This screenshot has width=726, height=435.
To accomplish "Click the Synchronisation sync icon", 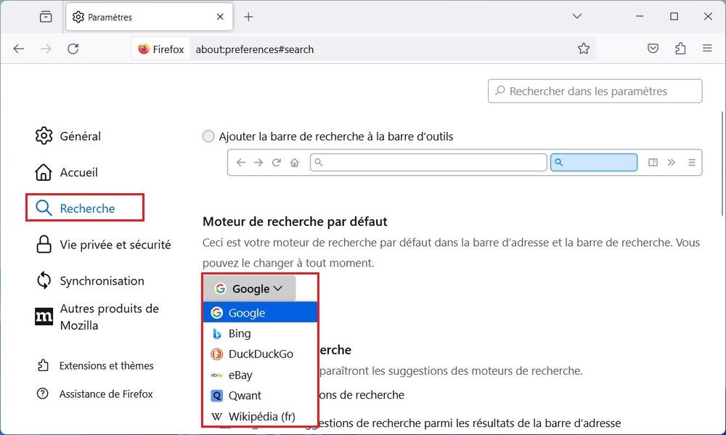I will (44, 281).
